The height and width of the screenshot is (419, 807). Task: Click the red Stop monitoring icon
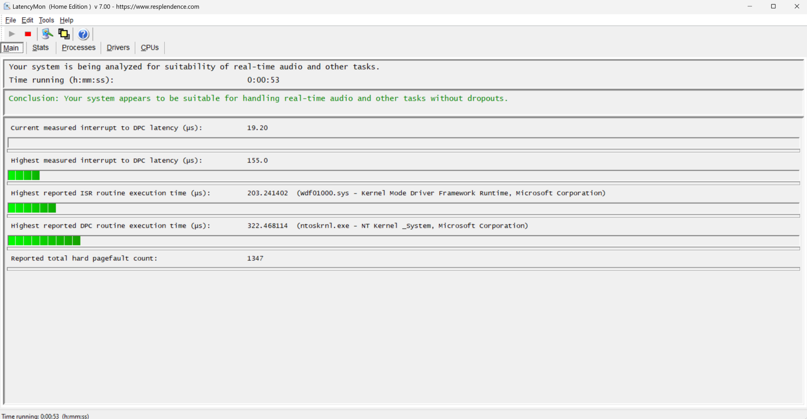(28, 34)
